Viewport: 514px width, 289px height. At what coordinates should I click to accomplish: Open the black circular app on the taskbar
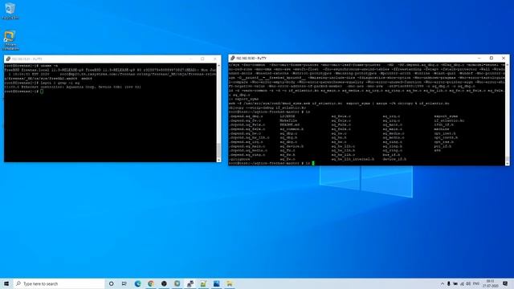click(164, 283)
